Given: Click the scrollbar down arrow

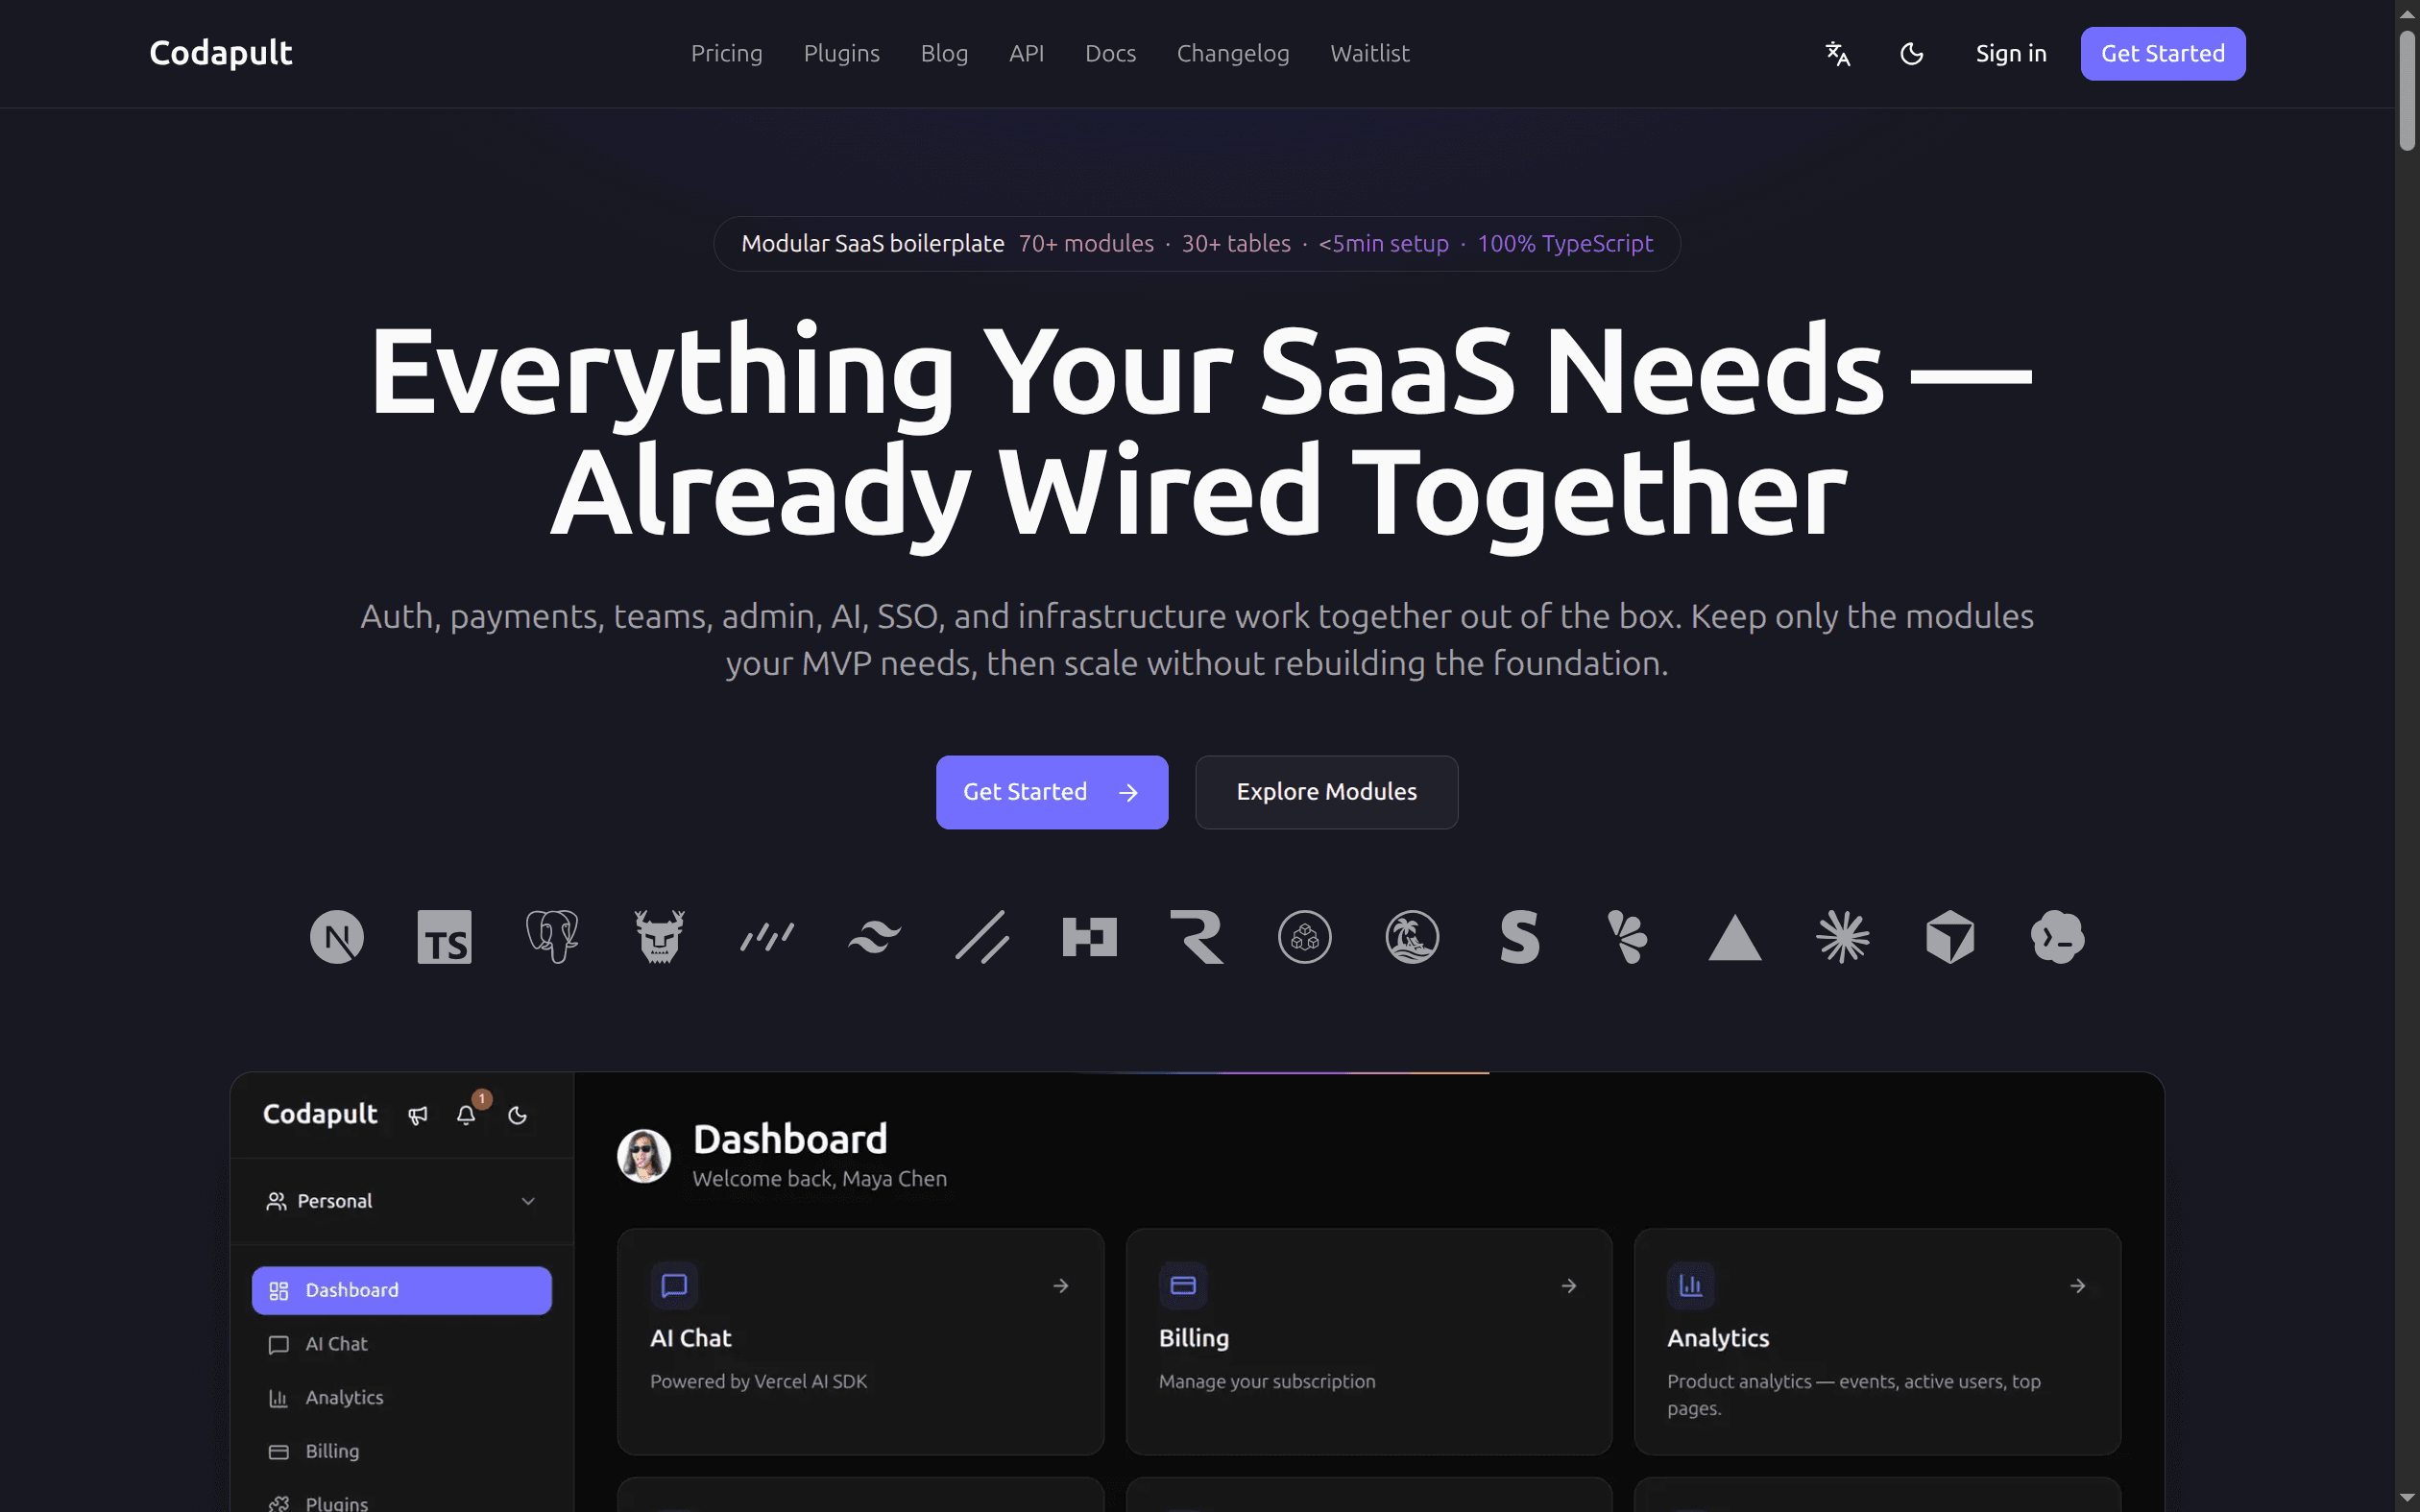Looking at the screenshot, I should [x=2407, y=1498].
